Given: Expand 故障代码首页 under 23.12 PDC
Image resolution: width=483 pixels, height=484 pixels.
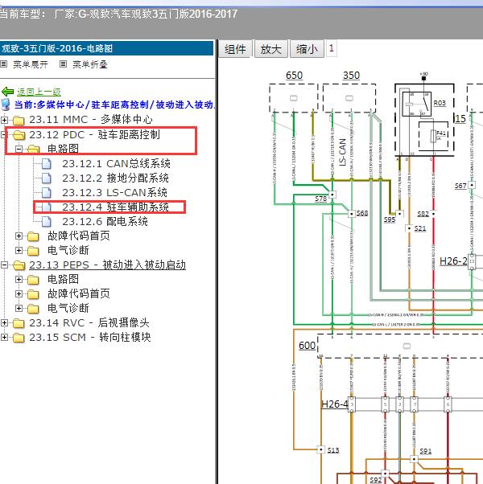Looking at the screenshot, I should (x=19, y=236).
